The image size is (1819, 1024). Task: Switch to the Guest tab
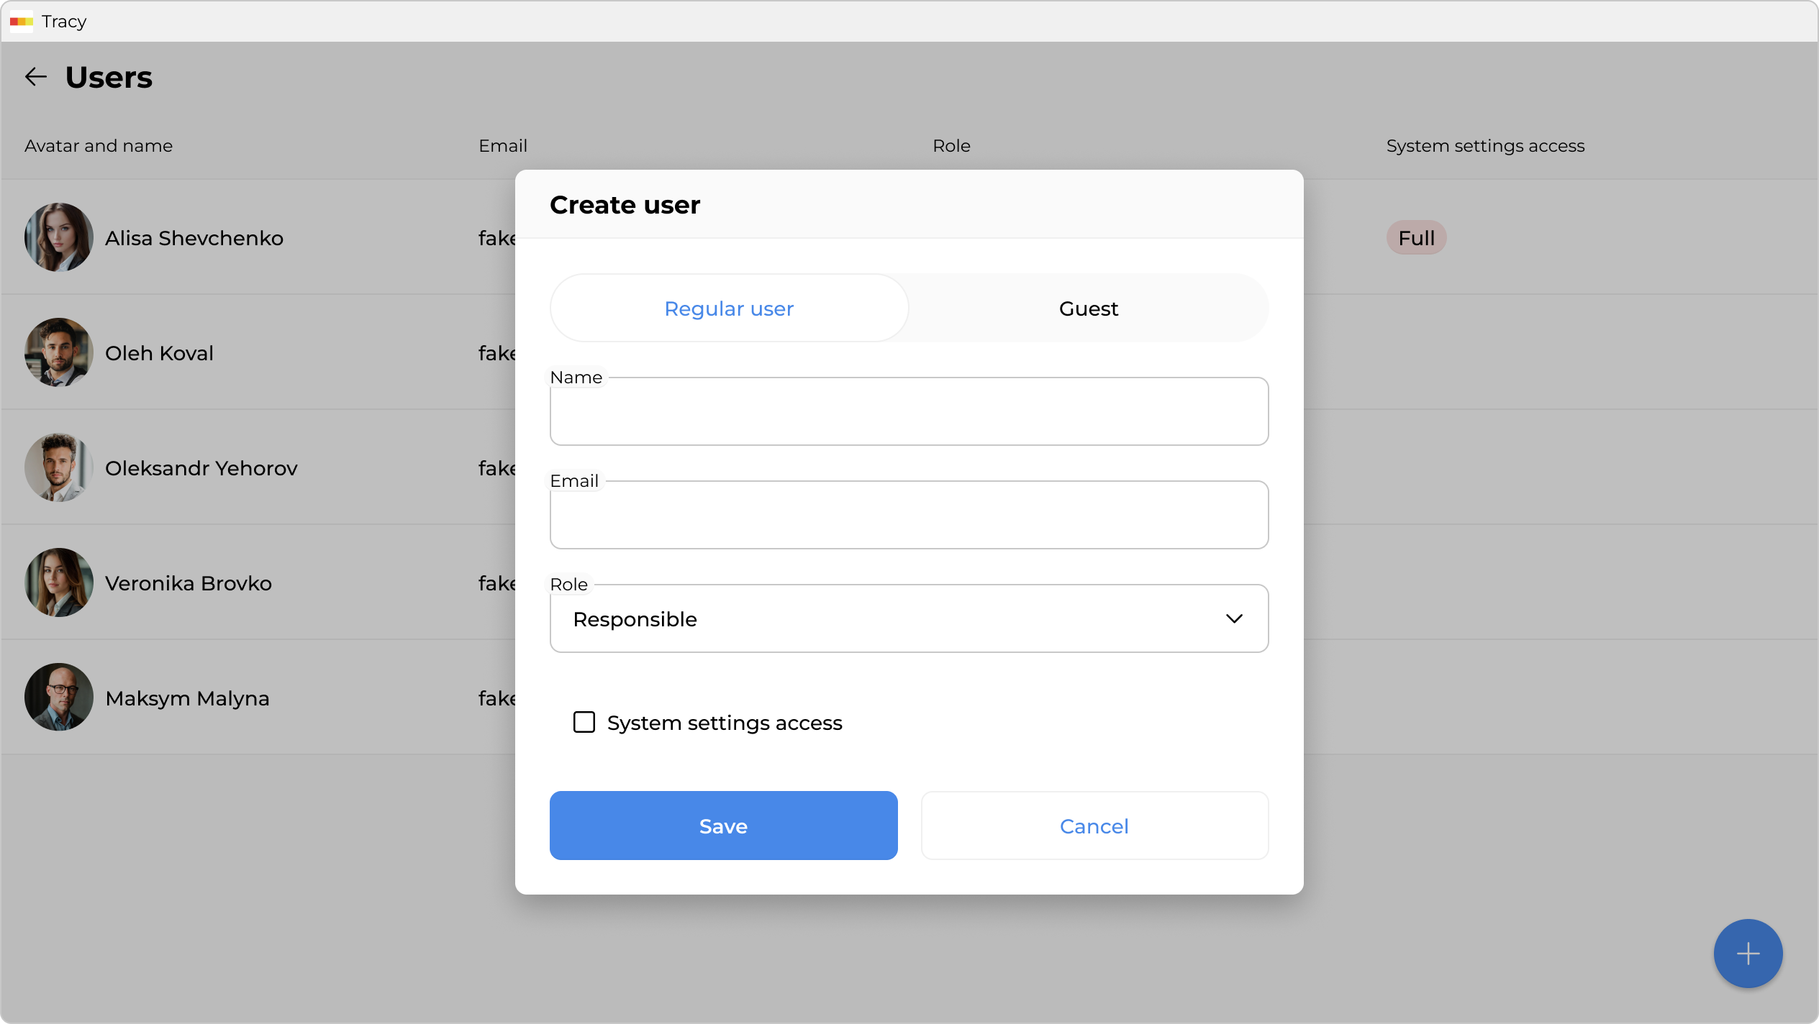point(1088,308)
